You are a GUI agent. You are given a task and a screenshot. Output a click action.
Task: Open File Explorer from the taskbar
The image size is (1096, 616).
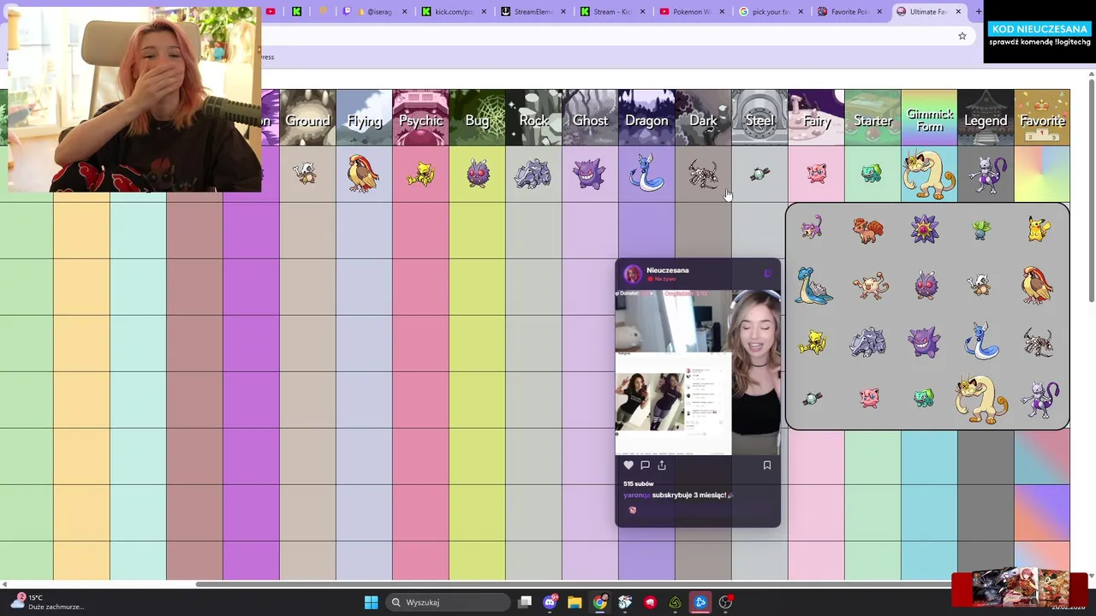pos(575,602)
